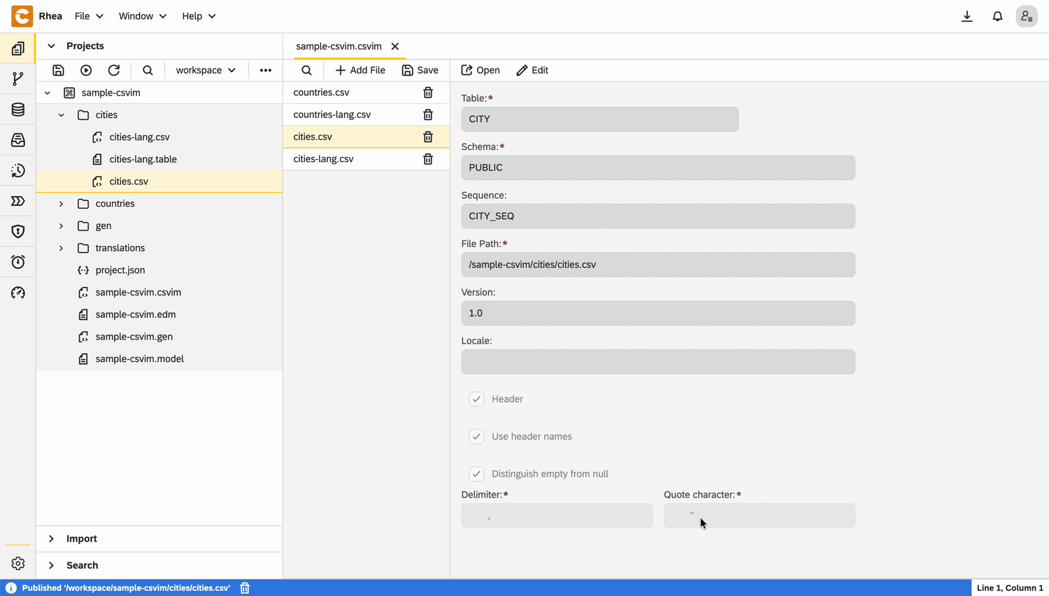The image size is (1049, 596).
Task: Open the Jobs clock perspective
Action: pos(18,262)
